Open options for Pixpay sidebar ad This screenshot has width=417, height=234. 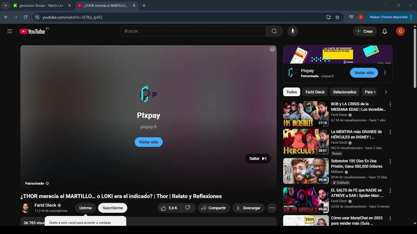point(385,73)
